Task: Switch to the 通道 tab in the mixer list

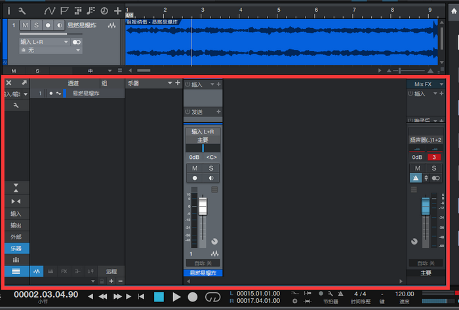Action: coord(73,83)
